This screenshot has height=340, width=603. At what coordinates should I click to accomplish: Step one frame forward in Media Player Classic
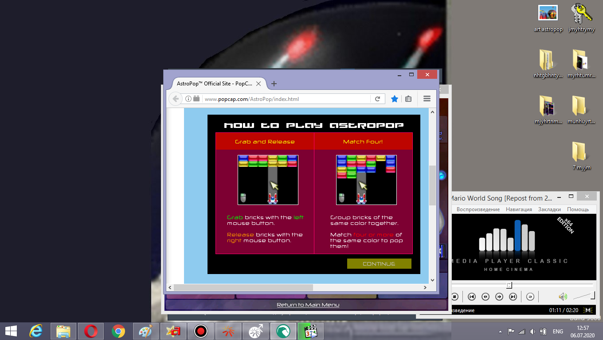tap(530, 297)
